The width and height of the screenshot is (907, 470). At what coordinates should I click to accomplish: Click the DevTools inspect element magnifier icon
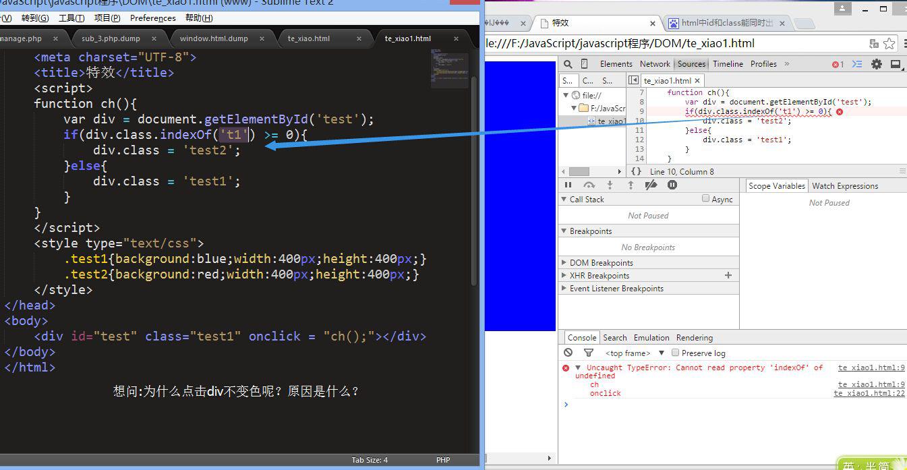[x=568, y=64]
